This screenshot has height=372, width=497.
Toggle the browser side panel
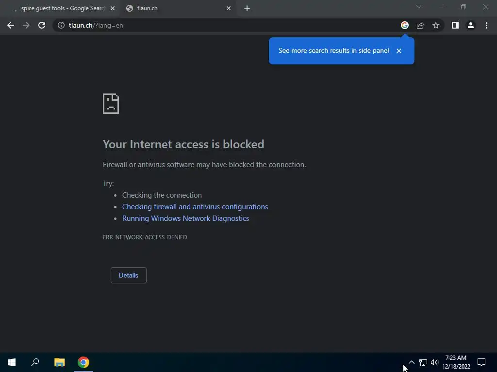(x=455, y=25)
